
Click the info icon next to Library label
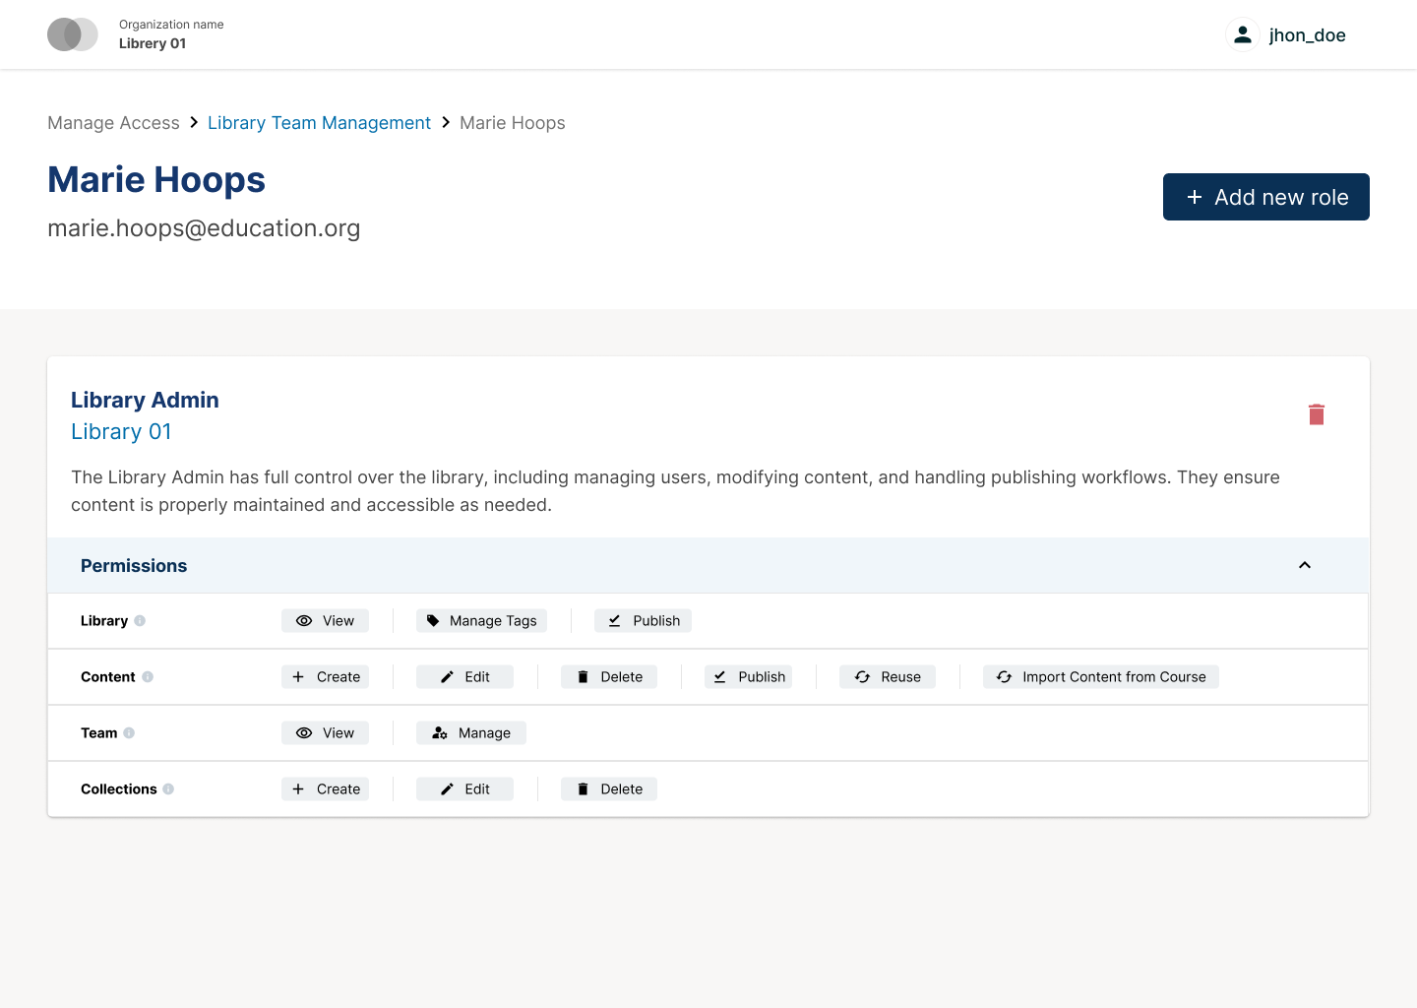(x=141, y=620)
